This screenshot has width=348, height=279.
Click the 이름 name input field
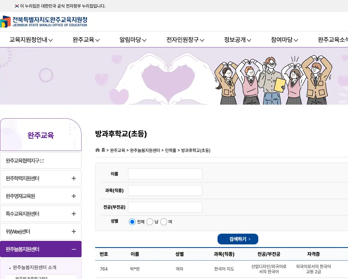pyautogui.click(x=165, y=174)
